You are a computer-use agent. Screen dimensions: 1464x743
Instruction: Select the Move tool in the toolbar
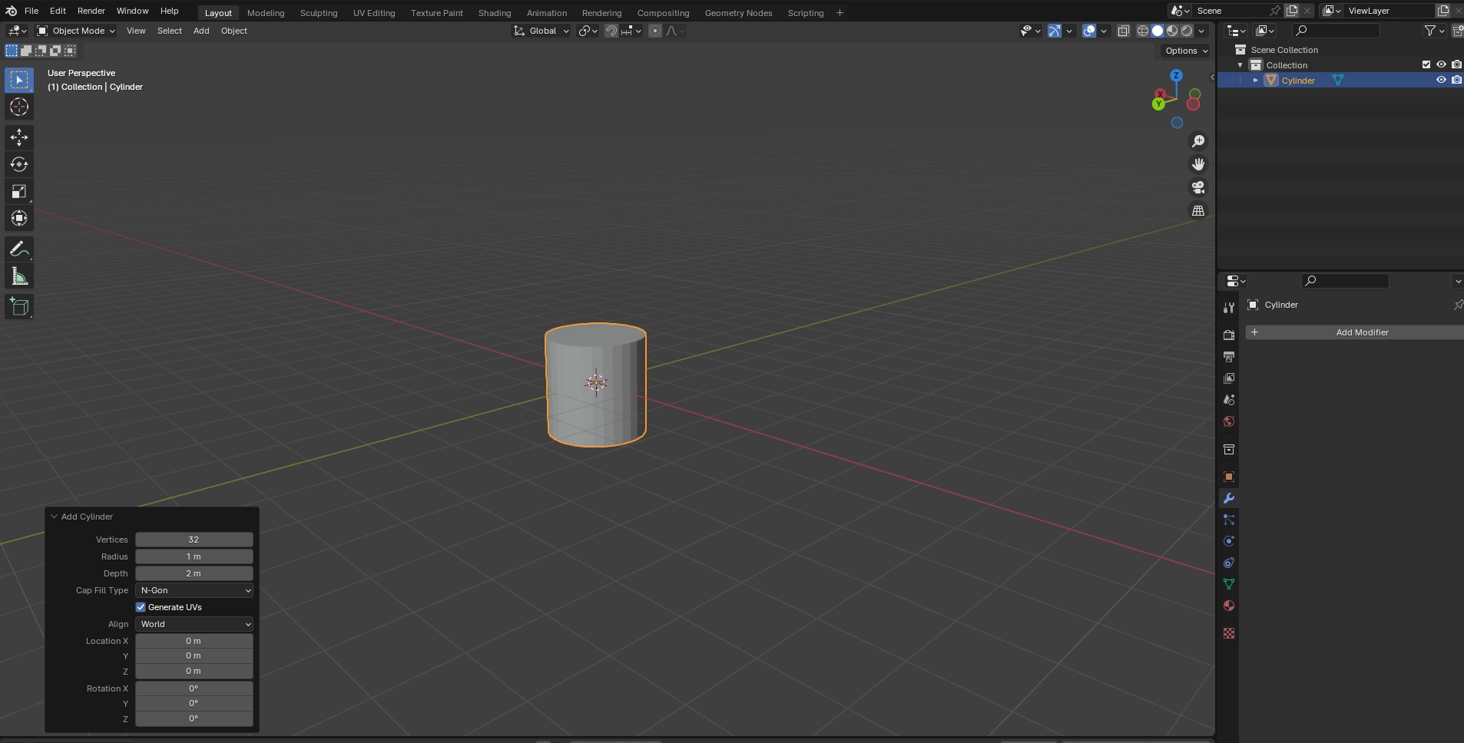pyautogui.click(x=18, y=137)
